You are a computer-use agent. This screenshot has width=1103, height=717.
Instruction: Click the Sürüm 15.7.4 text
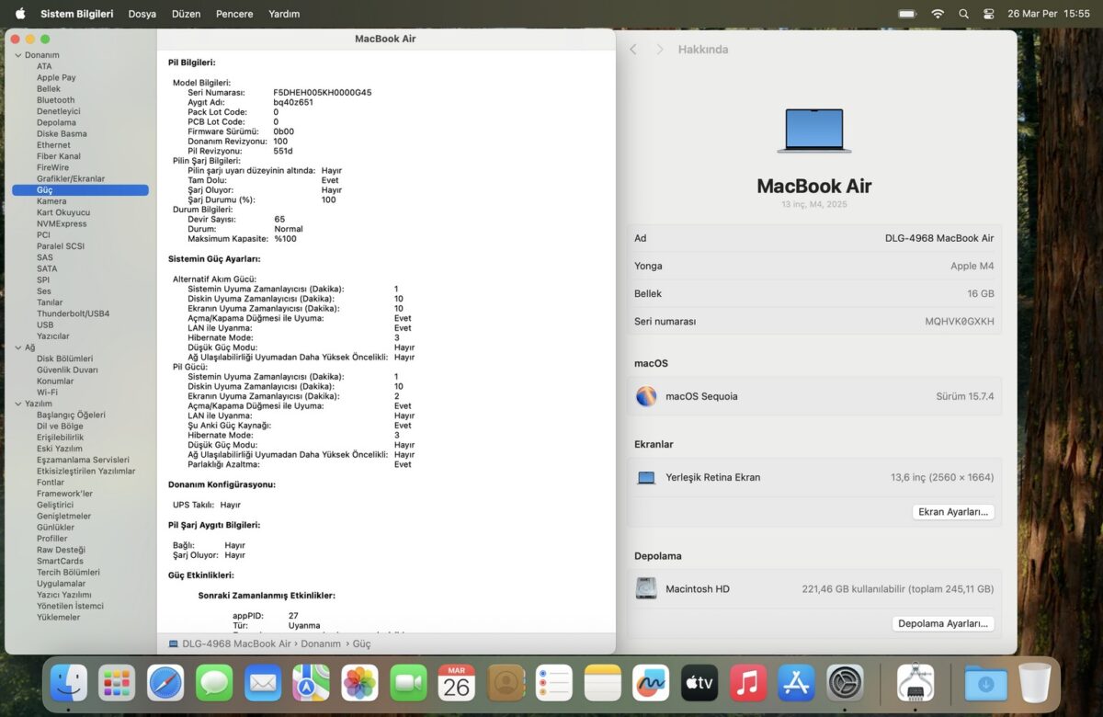[965, 396]
